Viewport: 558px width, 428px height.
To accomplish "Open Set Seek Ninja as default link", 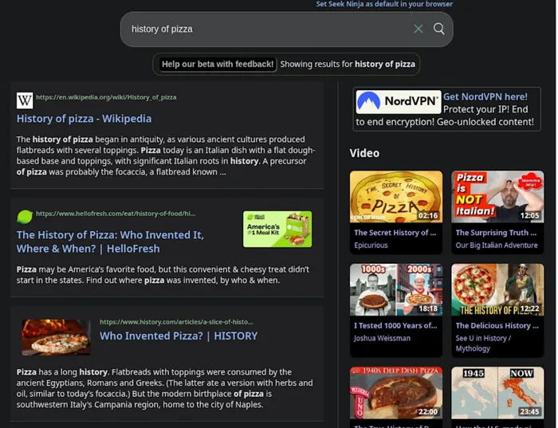I will 384,4.
